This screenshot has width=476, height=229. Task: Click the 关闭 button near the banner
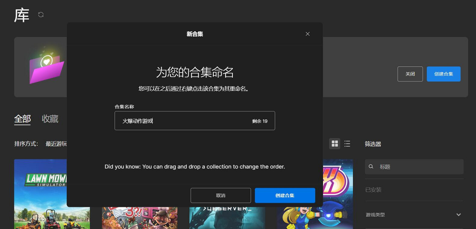410,74
